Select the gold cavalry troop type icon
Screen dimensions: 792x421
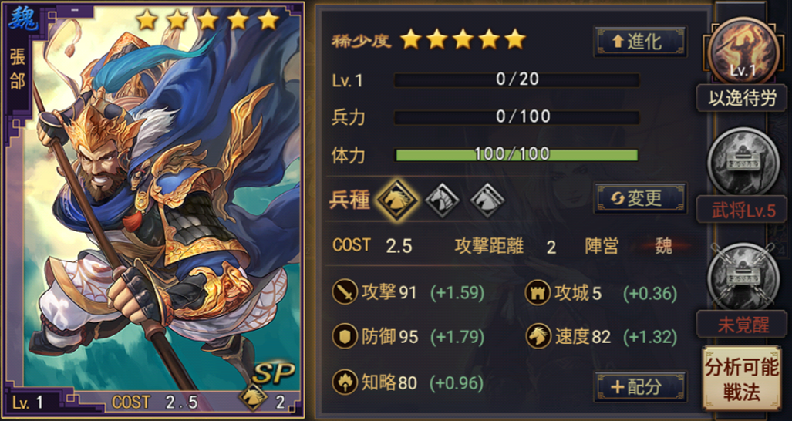click(397, 200)
